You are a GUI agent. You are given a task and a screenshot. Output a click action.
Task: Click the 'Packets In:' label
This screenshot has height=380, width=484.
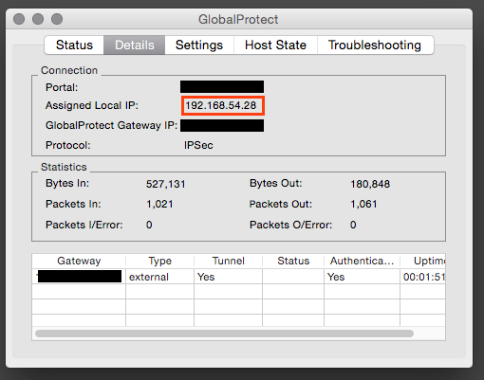pyautogui.click(x=73, y=204)
